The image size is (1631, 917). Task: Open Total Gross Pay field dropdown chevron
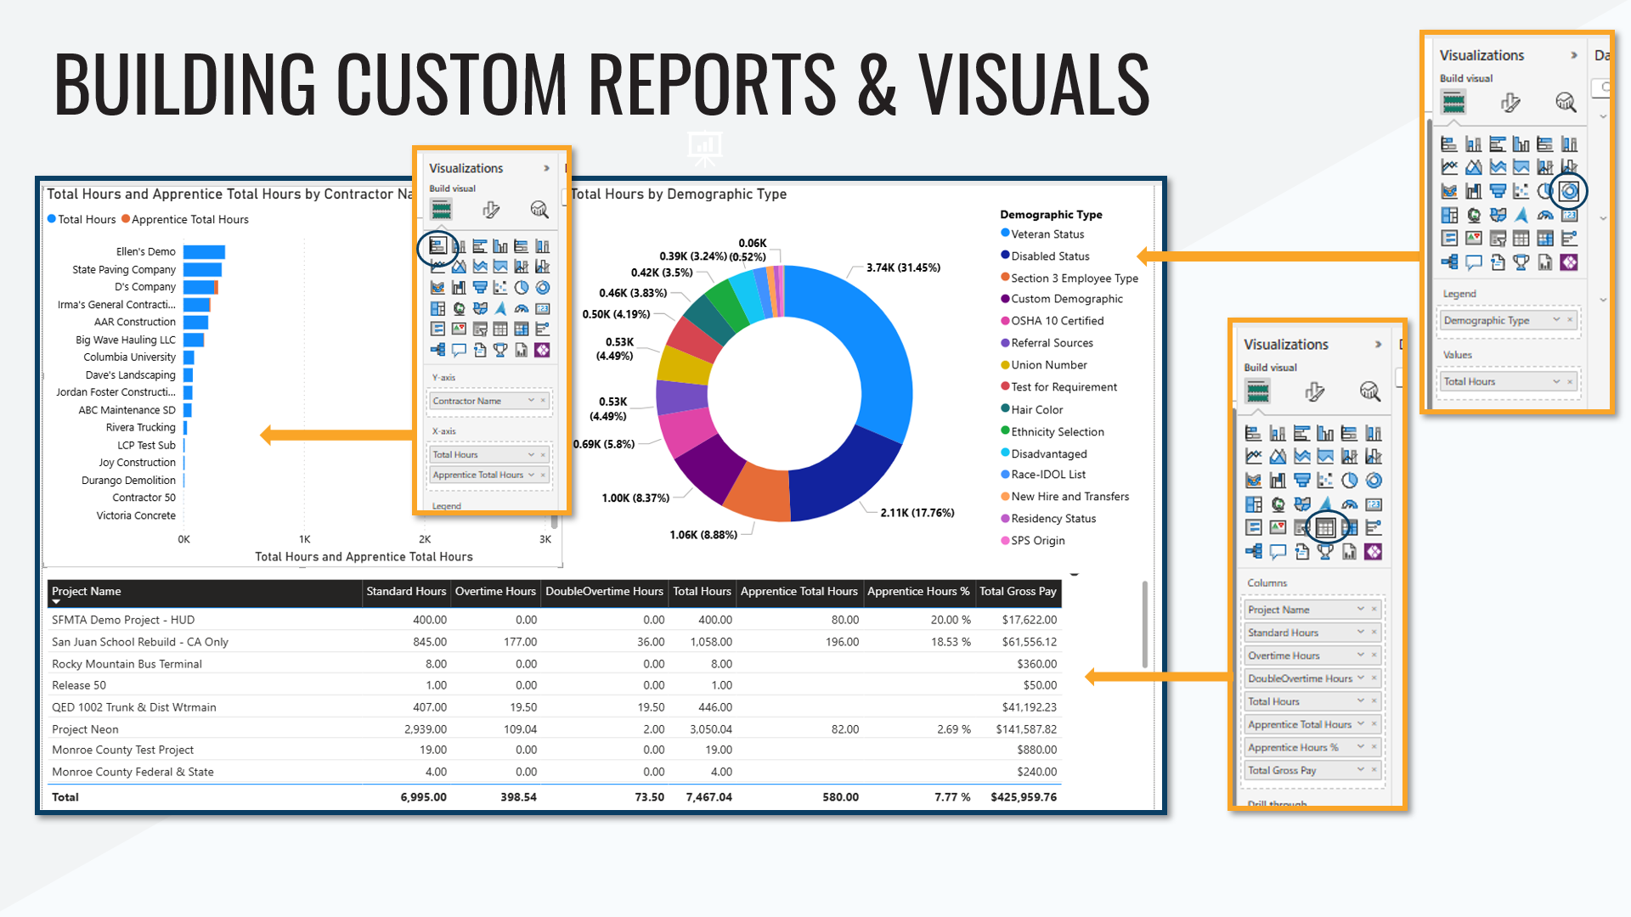[1360, 770]
